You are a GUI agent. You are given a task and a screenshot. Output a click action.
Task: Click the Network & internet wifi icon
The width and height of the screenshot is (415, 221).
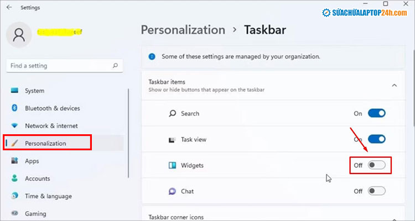pos(14,126)
